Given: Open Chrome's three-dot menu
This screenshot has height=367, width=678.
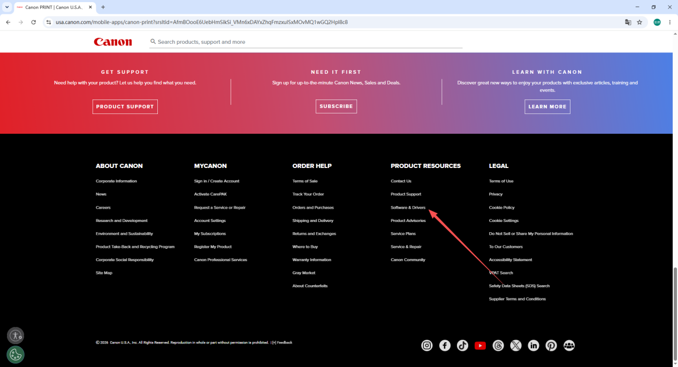Looking at the screenshot, I should click(x=670, y=22).
